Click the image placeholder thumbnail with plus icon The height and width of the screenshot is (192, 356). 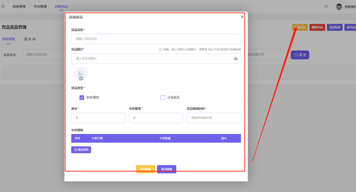coord(80,73)
